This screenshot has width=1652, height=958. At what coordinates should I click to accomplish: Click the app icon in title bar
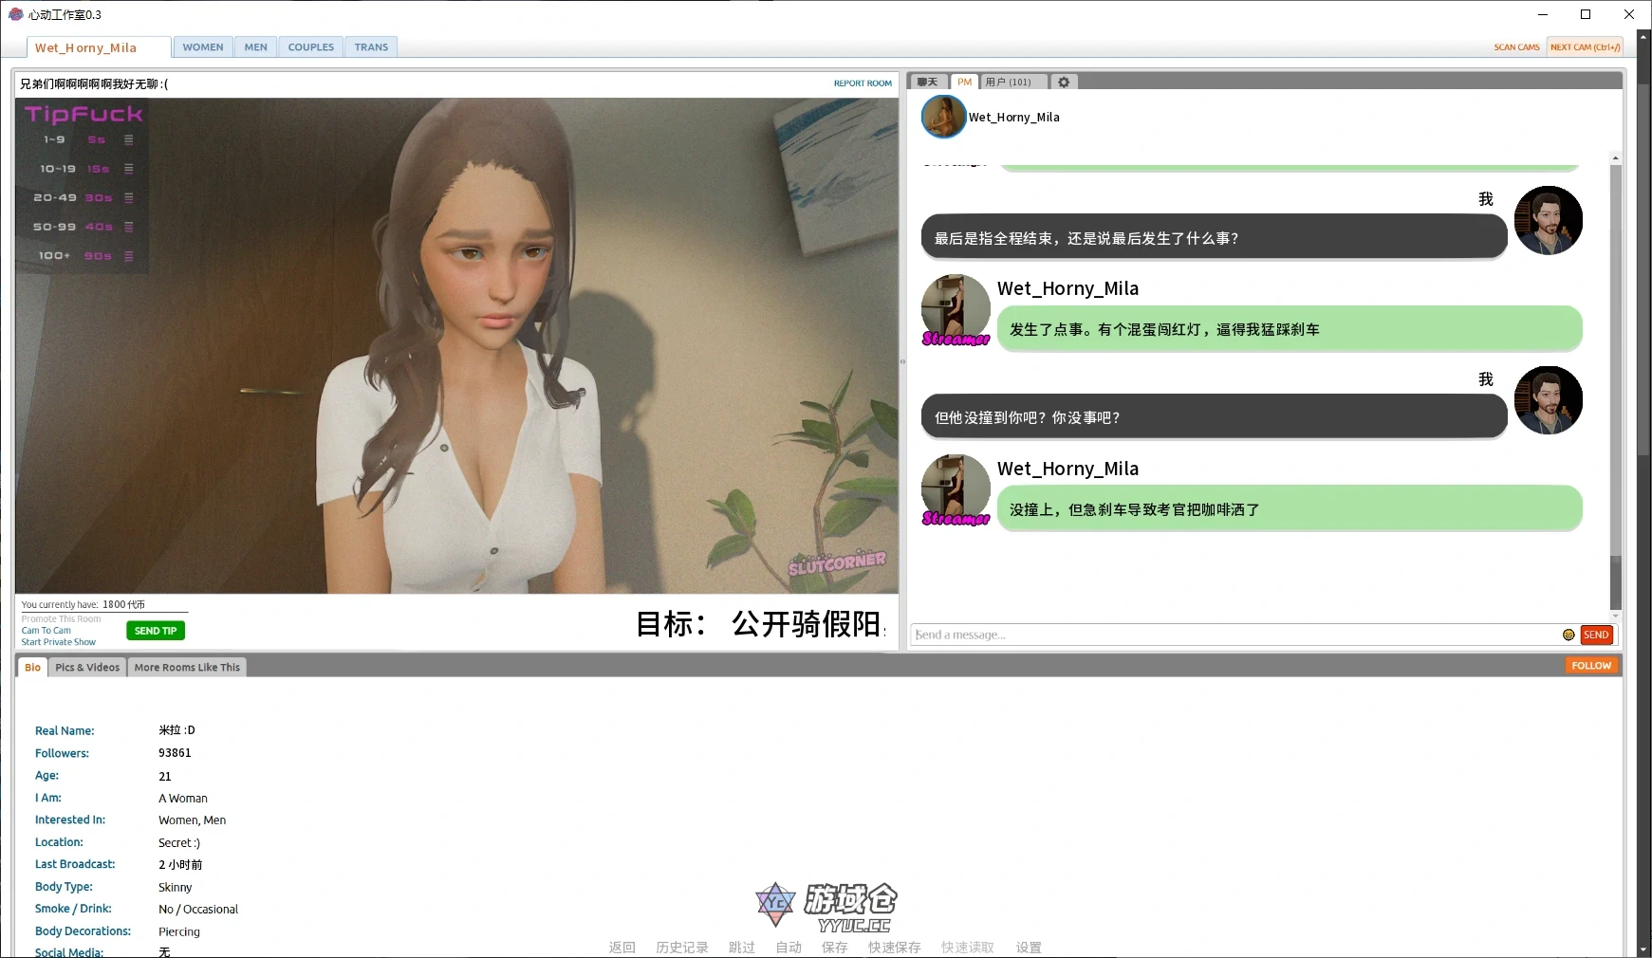coord(15,14)
